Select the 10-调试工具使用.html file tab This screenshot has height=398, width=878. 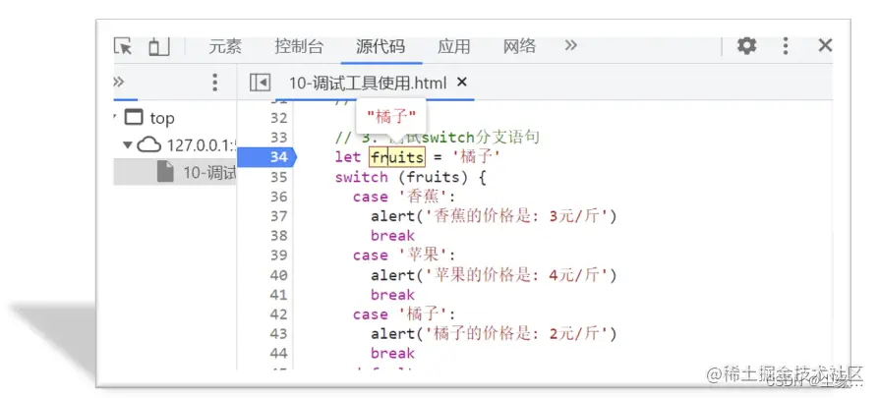368,83
